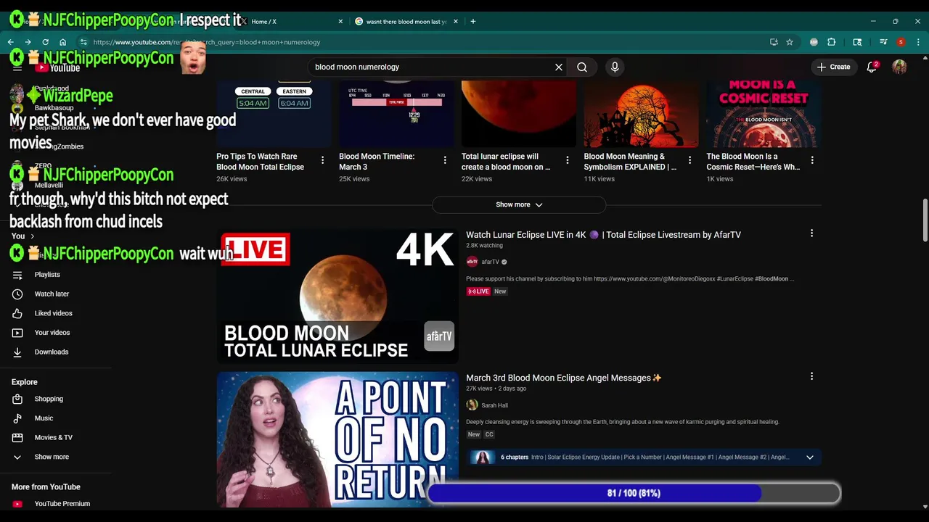Expand the 6 chapters list
This screenshot has height=522, width=929.
coord(810,457)
